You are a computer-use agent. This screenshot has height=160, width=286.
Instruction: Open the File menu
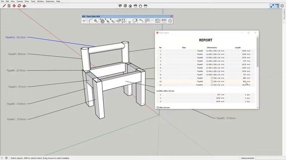(x=2, y=1)
